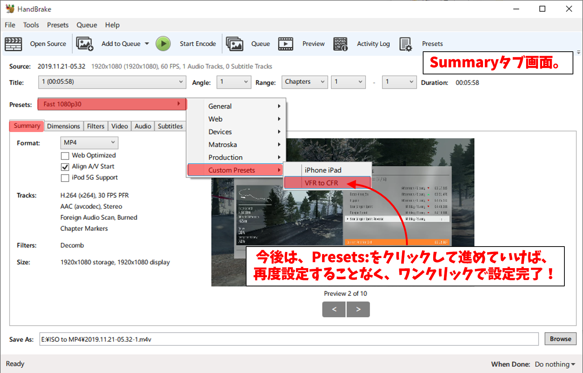This screenshot has height=373, width=583.
Task: Toggle the Web Optimized checkbox
Action: 65,155
